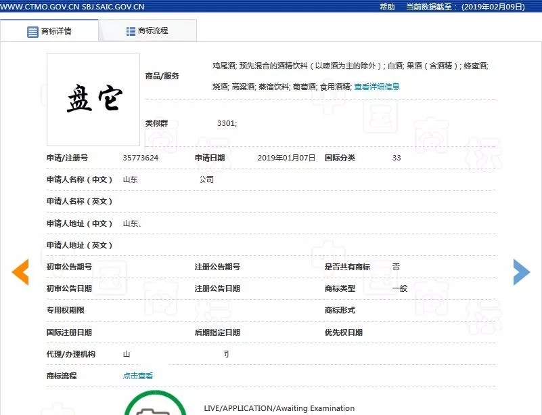Screen dimensions: 542x415
Task: Select the blue right arrow for next record
Action: (522, 272)
